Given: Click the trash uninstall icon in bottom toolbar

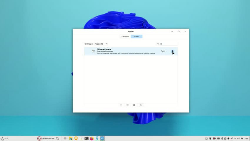Looking at the screenshot, I should [127, 105].
